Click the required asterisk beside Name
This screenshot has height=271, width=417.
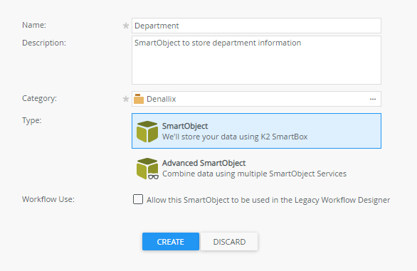pos(125,26)
